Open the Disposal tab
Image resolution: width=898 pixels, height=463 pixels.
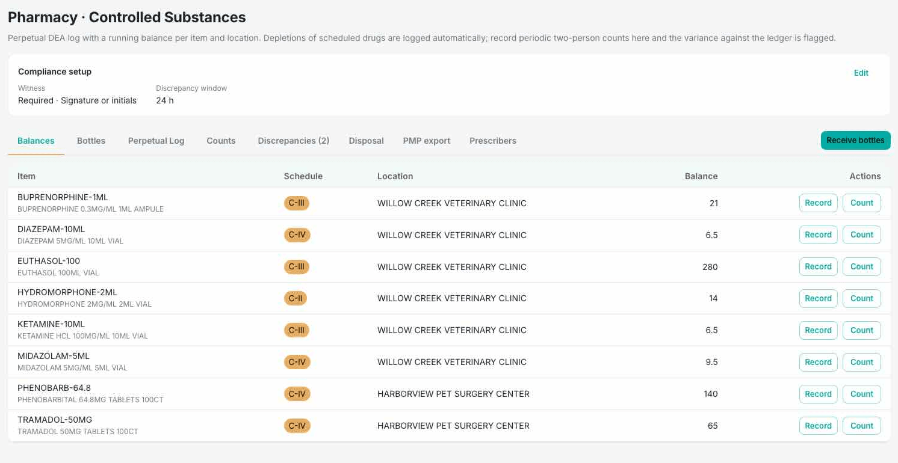tap(366, 141)
